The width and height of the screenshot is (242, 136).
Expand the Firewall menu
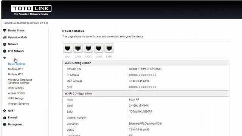pos(12,117)
